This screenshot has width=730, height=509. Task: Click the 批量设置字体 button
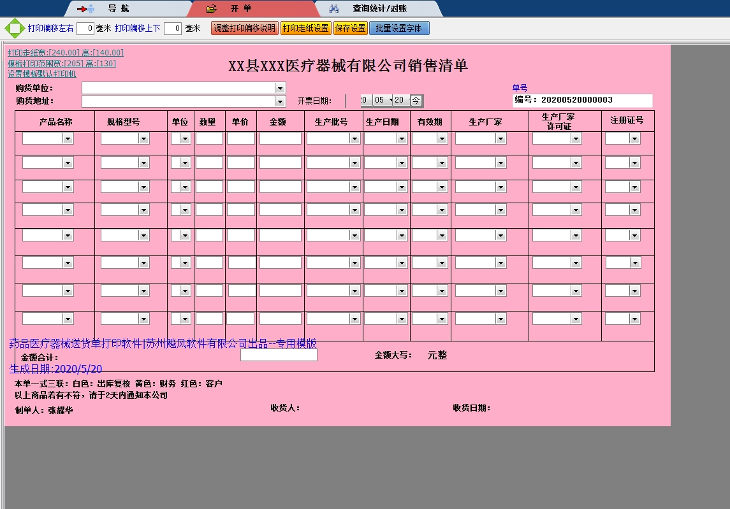tap(399, 29)
